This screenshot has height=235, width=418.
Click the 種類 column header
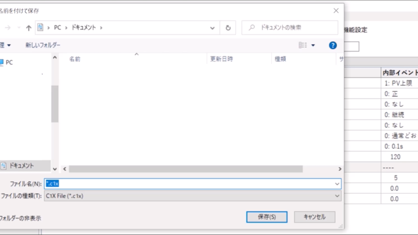[281, 59]
